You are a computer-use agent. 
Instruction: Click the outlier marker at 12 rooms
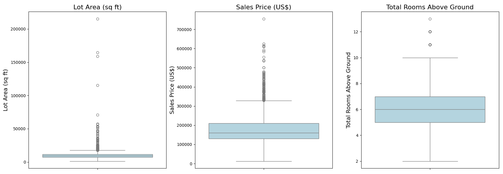pos(430,32)
